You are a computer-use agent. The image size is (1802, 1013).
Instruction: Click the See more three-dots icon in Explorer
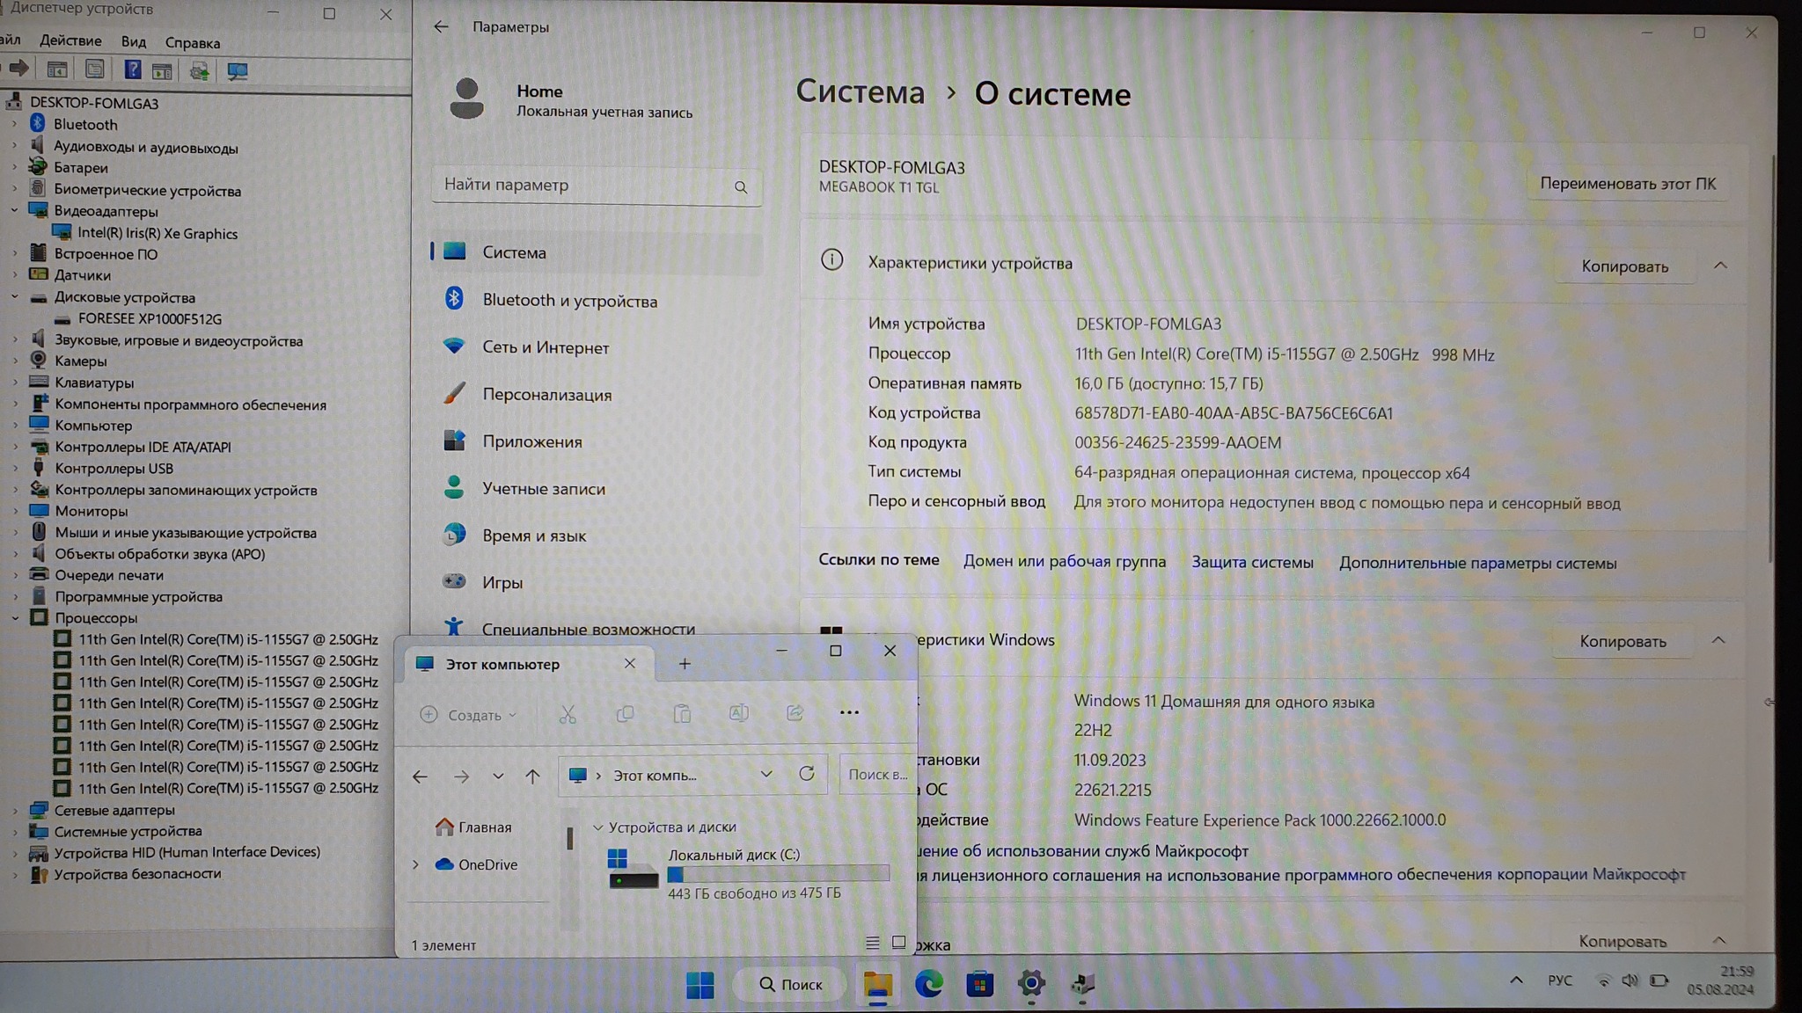[x=849, y=713]
